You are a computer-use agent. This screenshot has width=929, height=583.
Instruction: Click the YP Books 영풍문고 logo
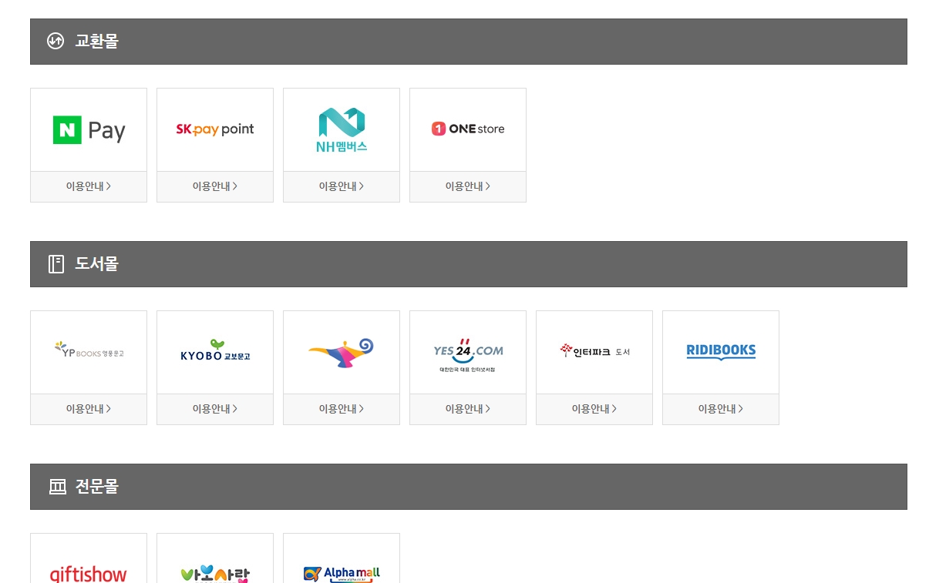click(x=89, y=350)
